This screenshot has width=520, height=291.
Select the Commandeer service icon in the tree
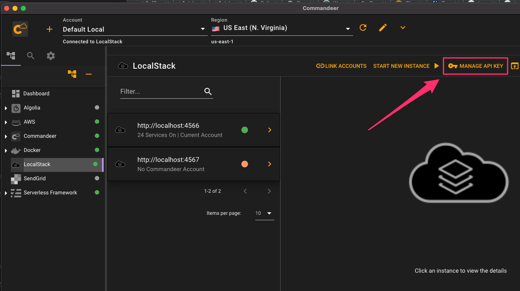pos(16,136)
